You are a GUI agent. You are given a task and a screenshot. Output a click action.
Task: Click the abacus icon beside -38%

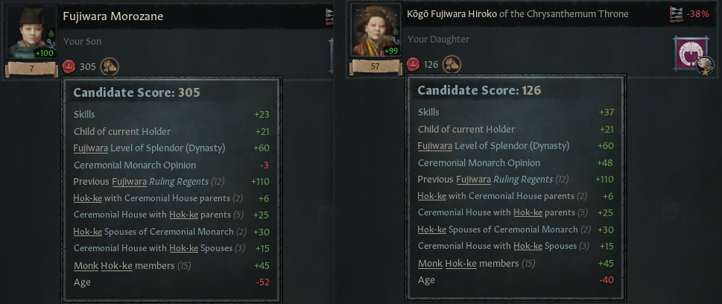676,13
